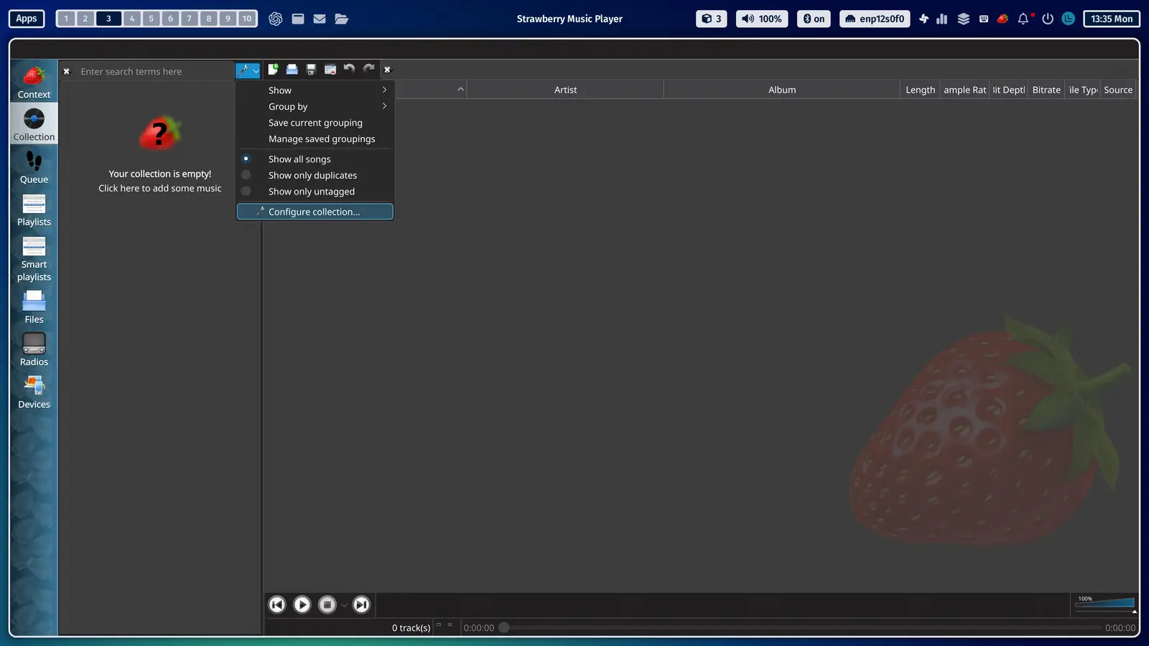Screen dimensions: 1149x646
Task: Expand the Group by submenu
Action: (x=315, y=106)
